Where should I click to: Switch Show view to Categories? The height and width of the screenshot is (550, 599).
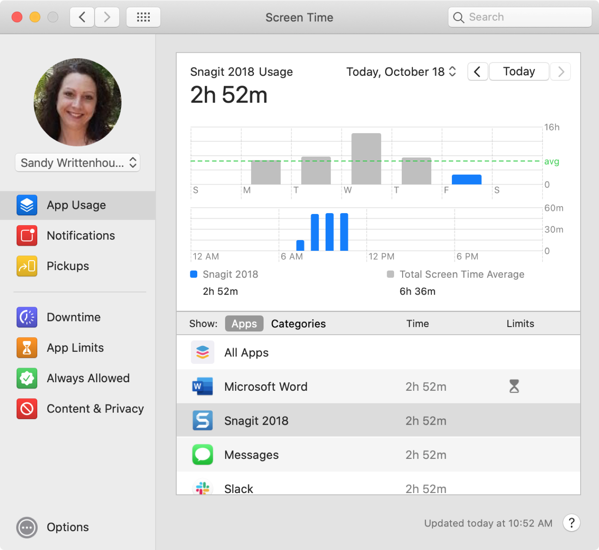[298, 324]
